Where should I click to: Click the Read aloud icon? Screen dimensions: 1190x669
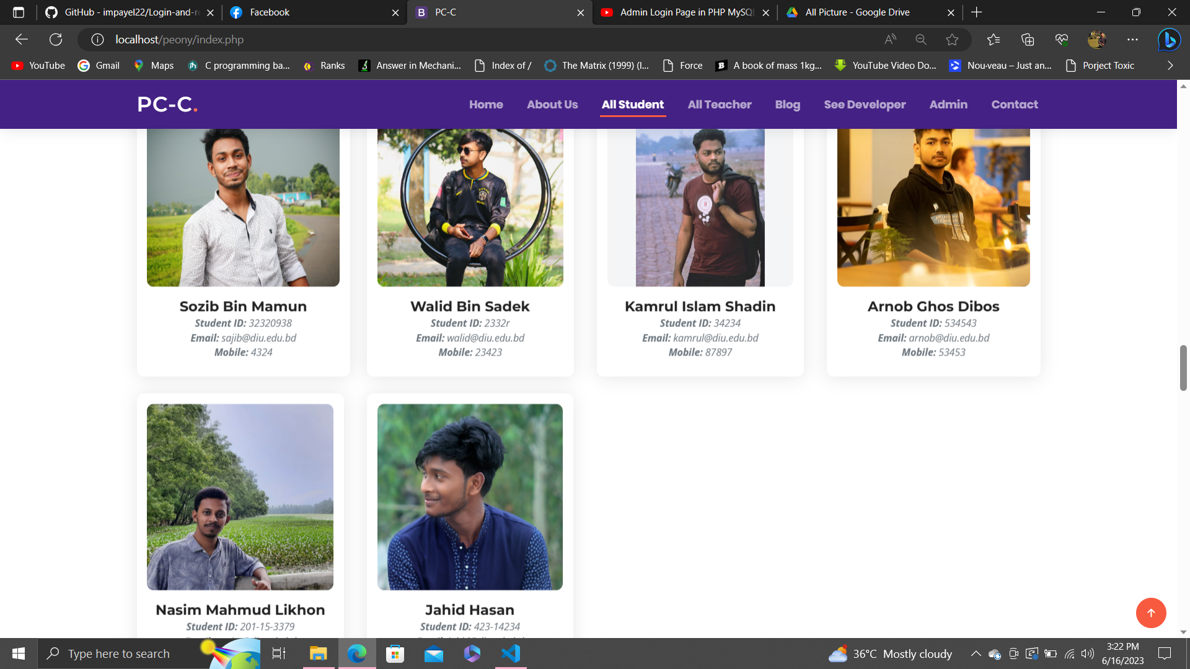click(x=890, y=40)
